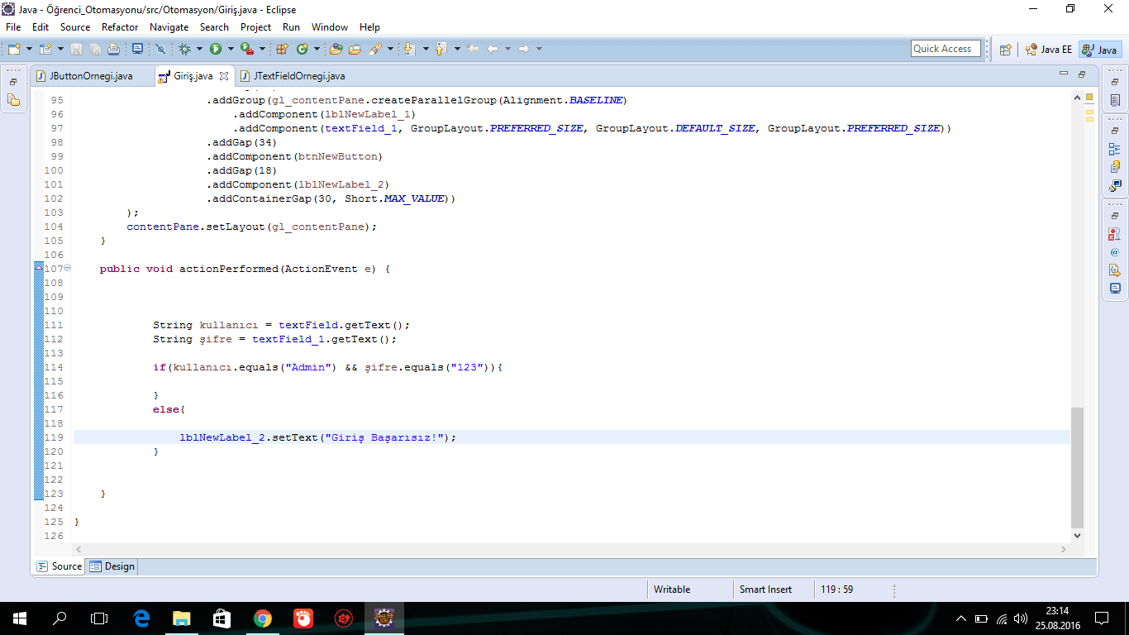Open the Refactor menu
Image resolution: width=1129 pixels, height=635 pixels.
coord(120,27)
